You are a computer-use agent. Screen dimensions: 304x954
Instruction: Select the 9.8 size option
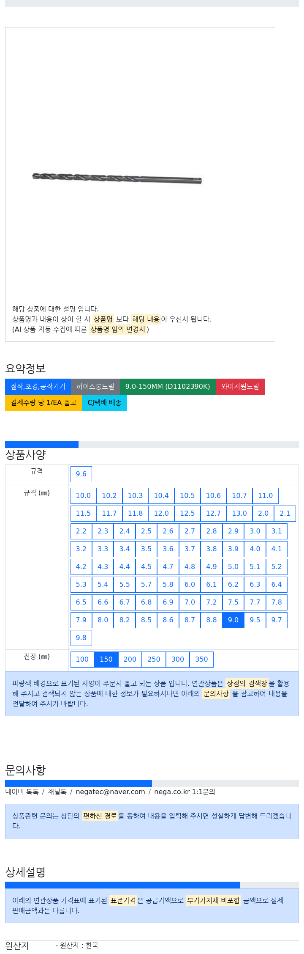click(81, 638)
